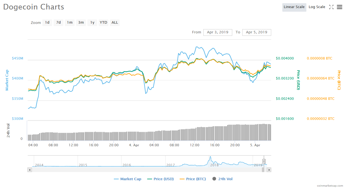Set zoom to 1y
The image size is (346, 188).
92,23
